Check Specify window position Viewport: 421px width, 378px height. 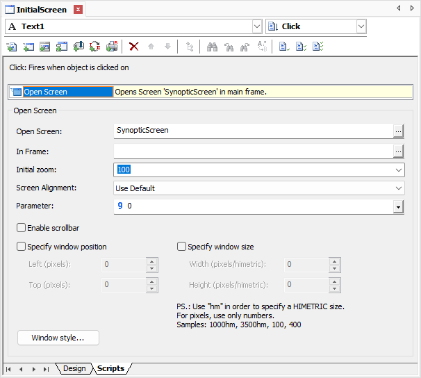pyautogui.click(x=22, y=247)
